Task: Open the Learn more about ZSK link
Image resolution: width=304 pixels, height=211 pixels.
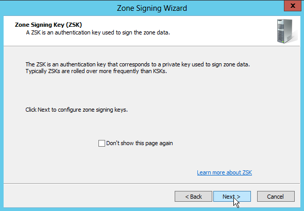Action: click(224, 172)
